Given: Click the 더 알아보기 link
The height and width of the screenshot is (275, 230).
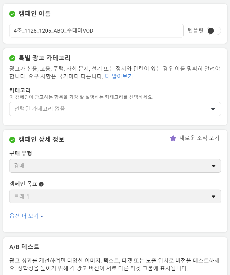Looking at the screenshot, I should pos(119,76).
